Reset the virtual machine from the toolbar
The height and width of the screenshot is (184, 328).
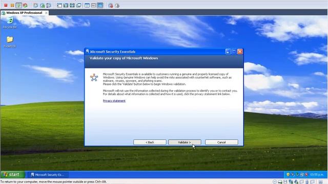[x=25, y=6]
